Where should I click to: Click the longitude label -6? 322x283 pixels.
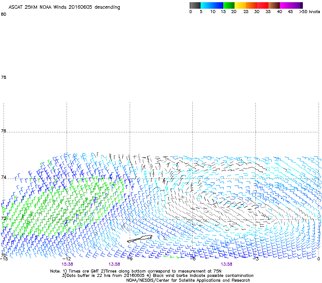(x=192, y=259)
